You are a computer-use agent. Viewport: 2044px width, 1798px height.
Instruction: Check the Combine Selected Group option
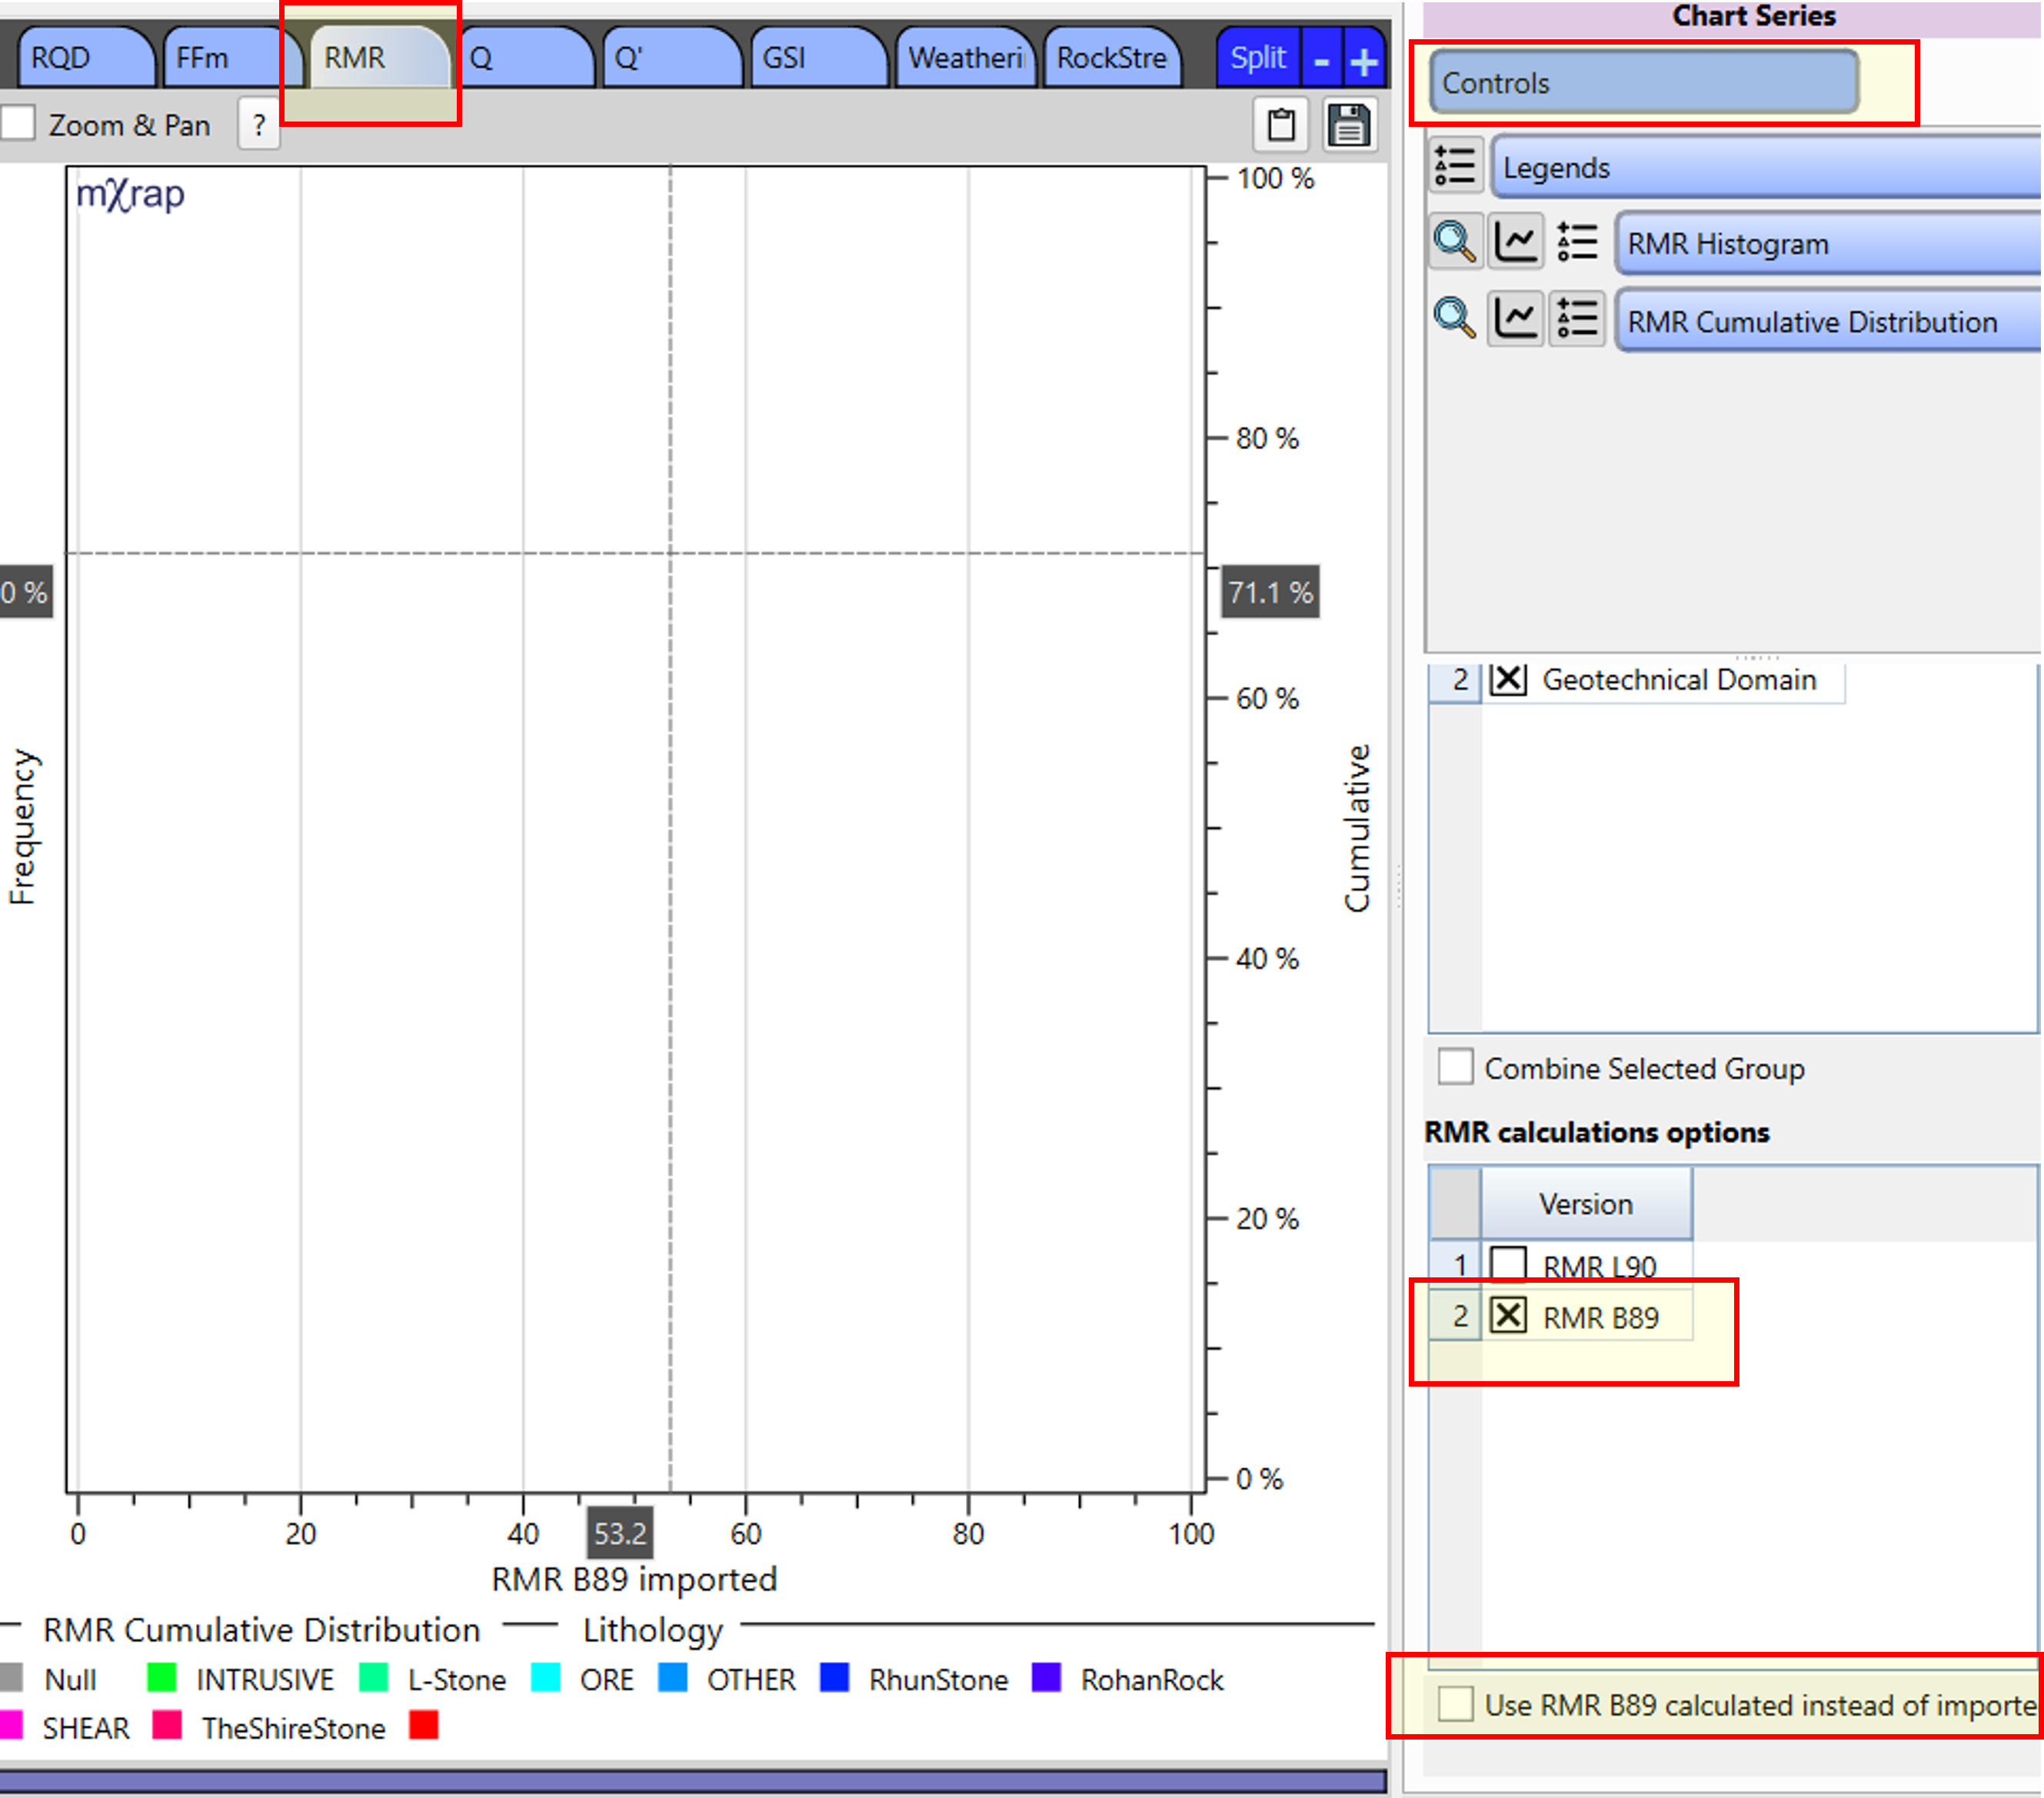click(x=1457, y=1068)
